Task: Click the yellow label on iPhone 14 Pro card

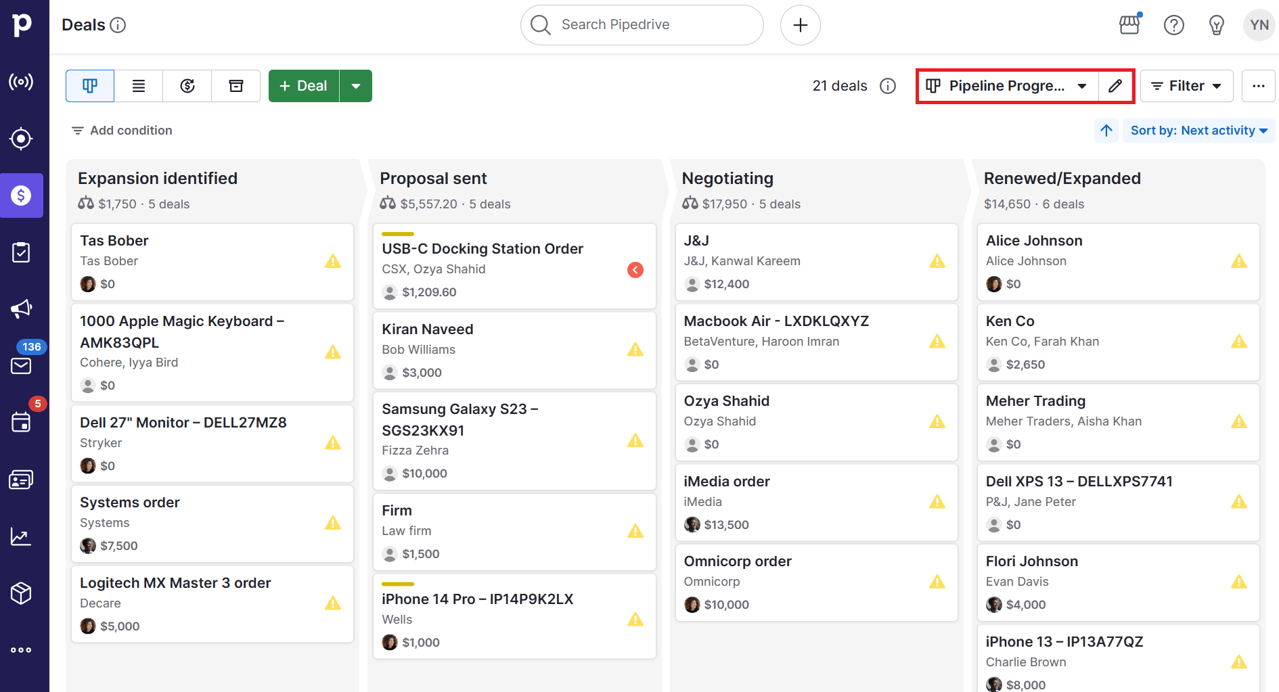Action: 398,584
